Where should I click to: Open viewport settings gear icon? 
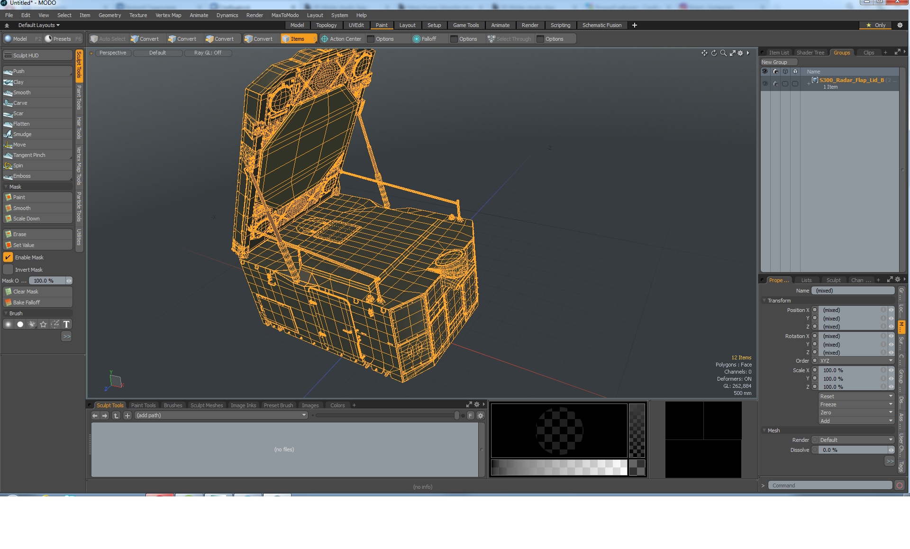(x=741, y=53)
